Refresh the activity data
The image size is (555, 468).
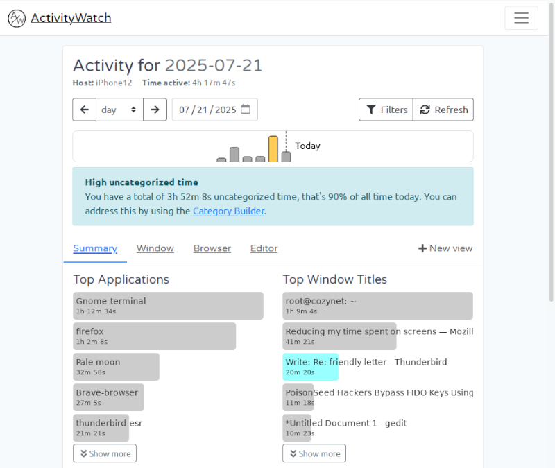tap(443, 110)
